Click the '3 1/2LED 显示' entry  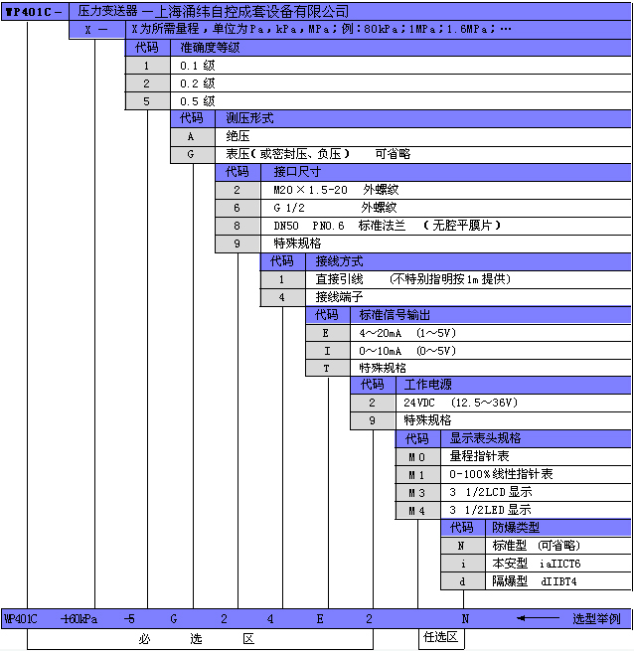click(x=490, y=510)
